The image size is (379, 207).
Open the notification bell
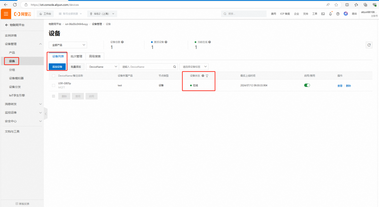point(330,14)
